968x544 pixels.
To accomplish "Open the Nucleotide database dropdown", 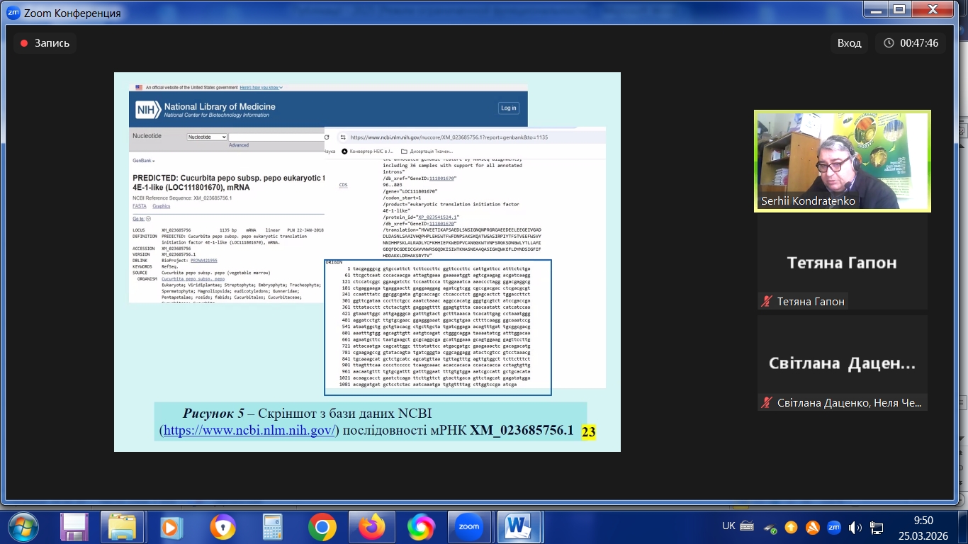I will click(207, 137).
